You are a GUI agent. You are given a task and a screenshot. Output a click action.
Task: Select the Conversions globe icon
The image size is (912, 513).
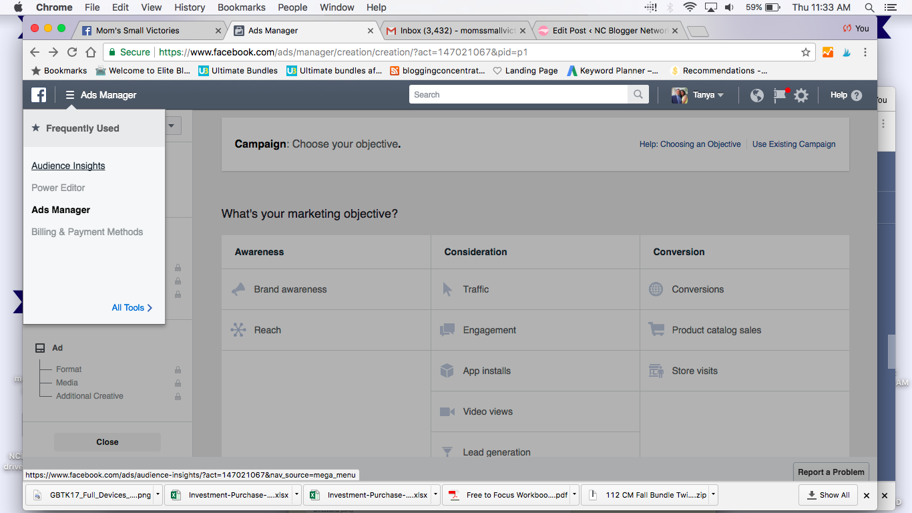point(656,289)
